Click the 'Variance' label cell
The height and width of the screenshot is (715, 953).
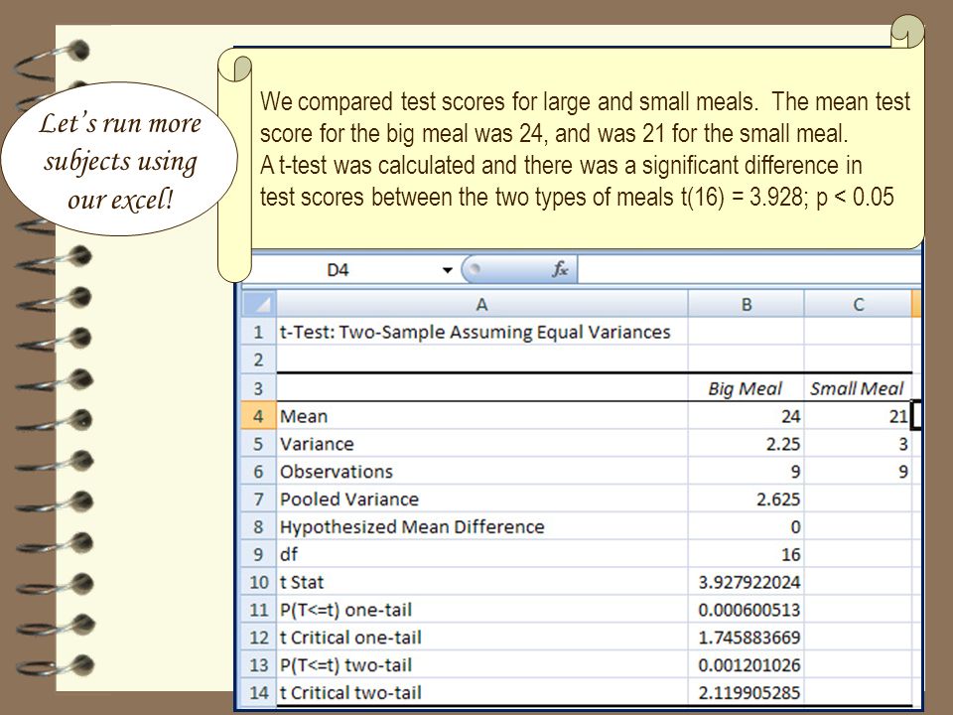point(482,444)
